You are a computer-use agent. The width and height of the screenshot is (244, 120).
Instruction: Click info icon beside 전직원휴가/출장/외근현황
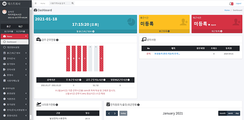138,105
